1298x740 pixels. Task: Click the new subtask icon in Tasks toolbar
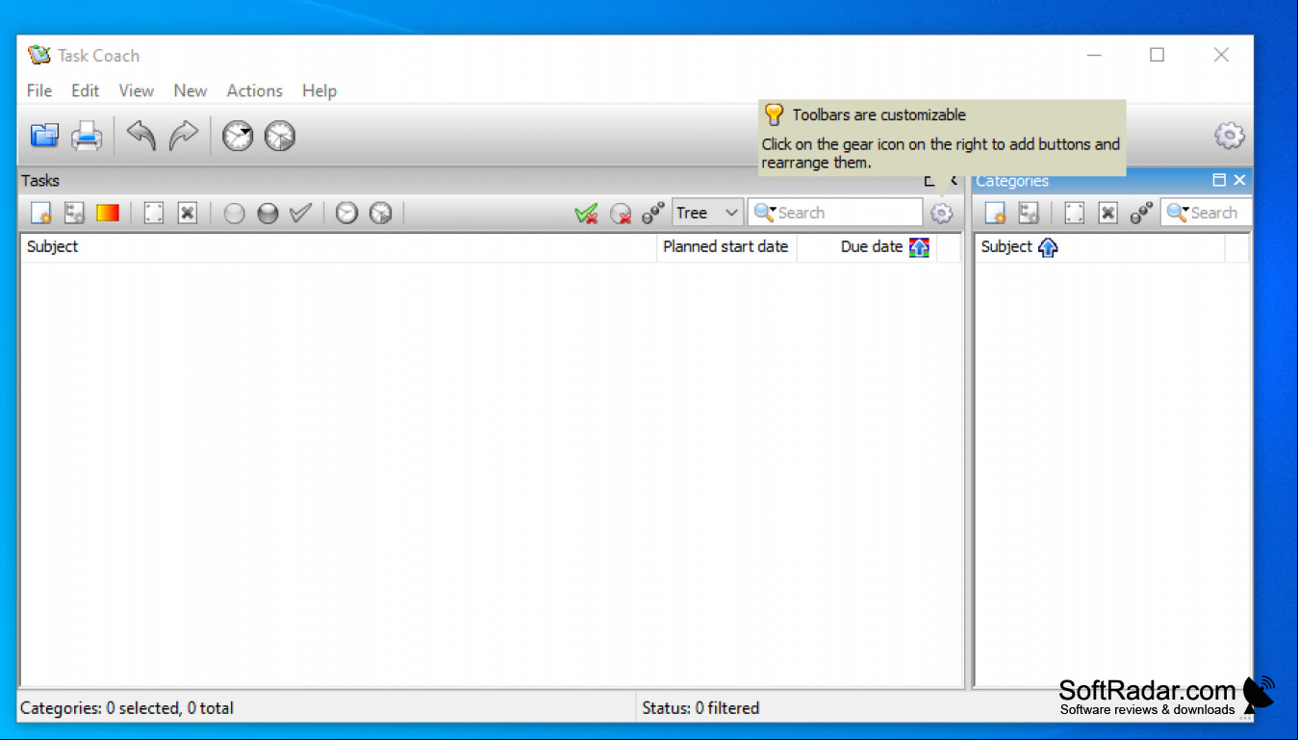[75, 213]
